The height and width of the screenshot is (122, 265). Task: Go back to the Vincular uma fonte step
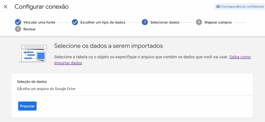pyautogui.click(x=39, y=22)
